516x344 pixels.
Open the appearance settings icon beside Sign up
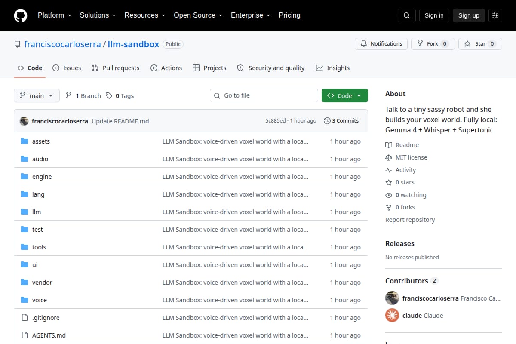click(x=495, y=15)
